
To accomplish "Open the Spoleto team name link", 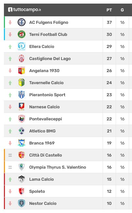I will [37, 191].
